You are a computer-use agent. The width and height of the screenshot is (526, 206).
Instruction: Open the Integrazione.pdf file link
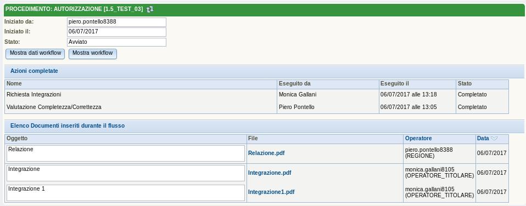(x=270, y=173)
